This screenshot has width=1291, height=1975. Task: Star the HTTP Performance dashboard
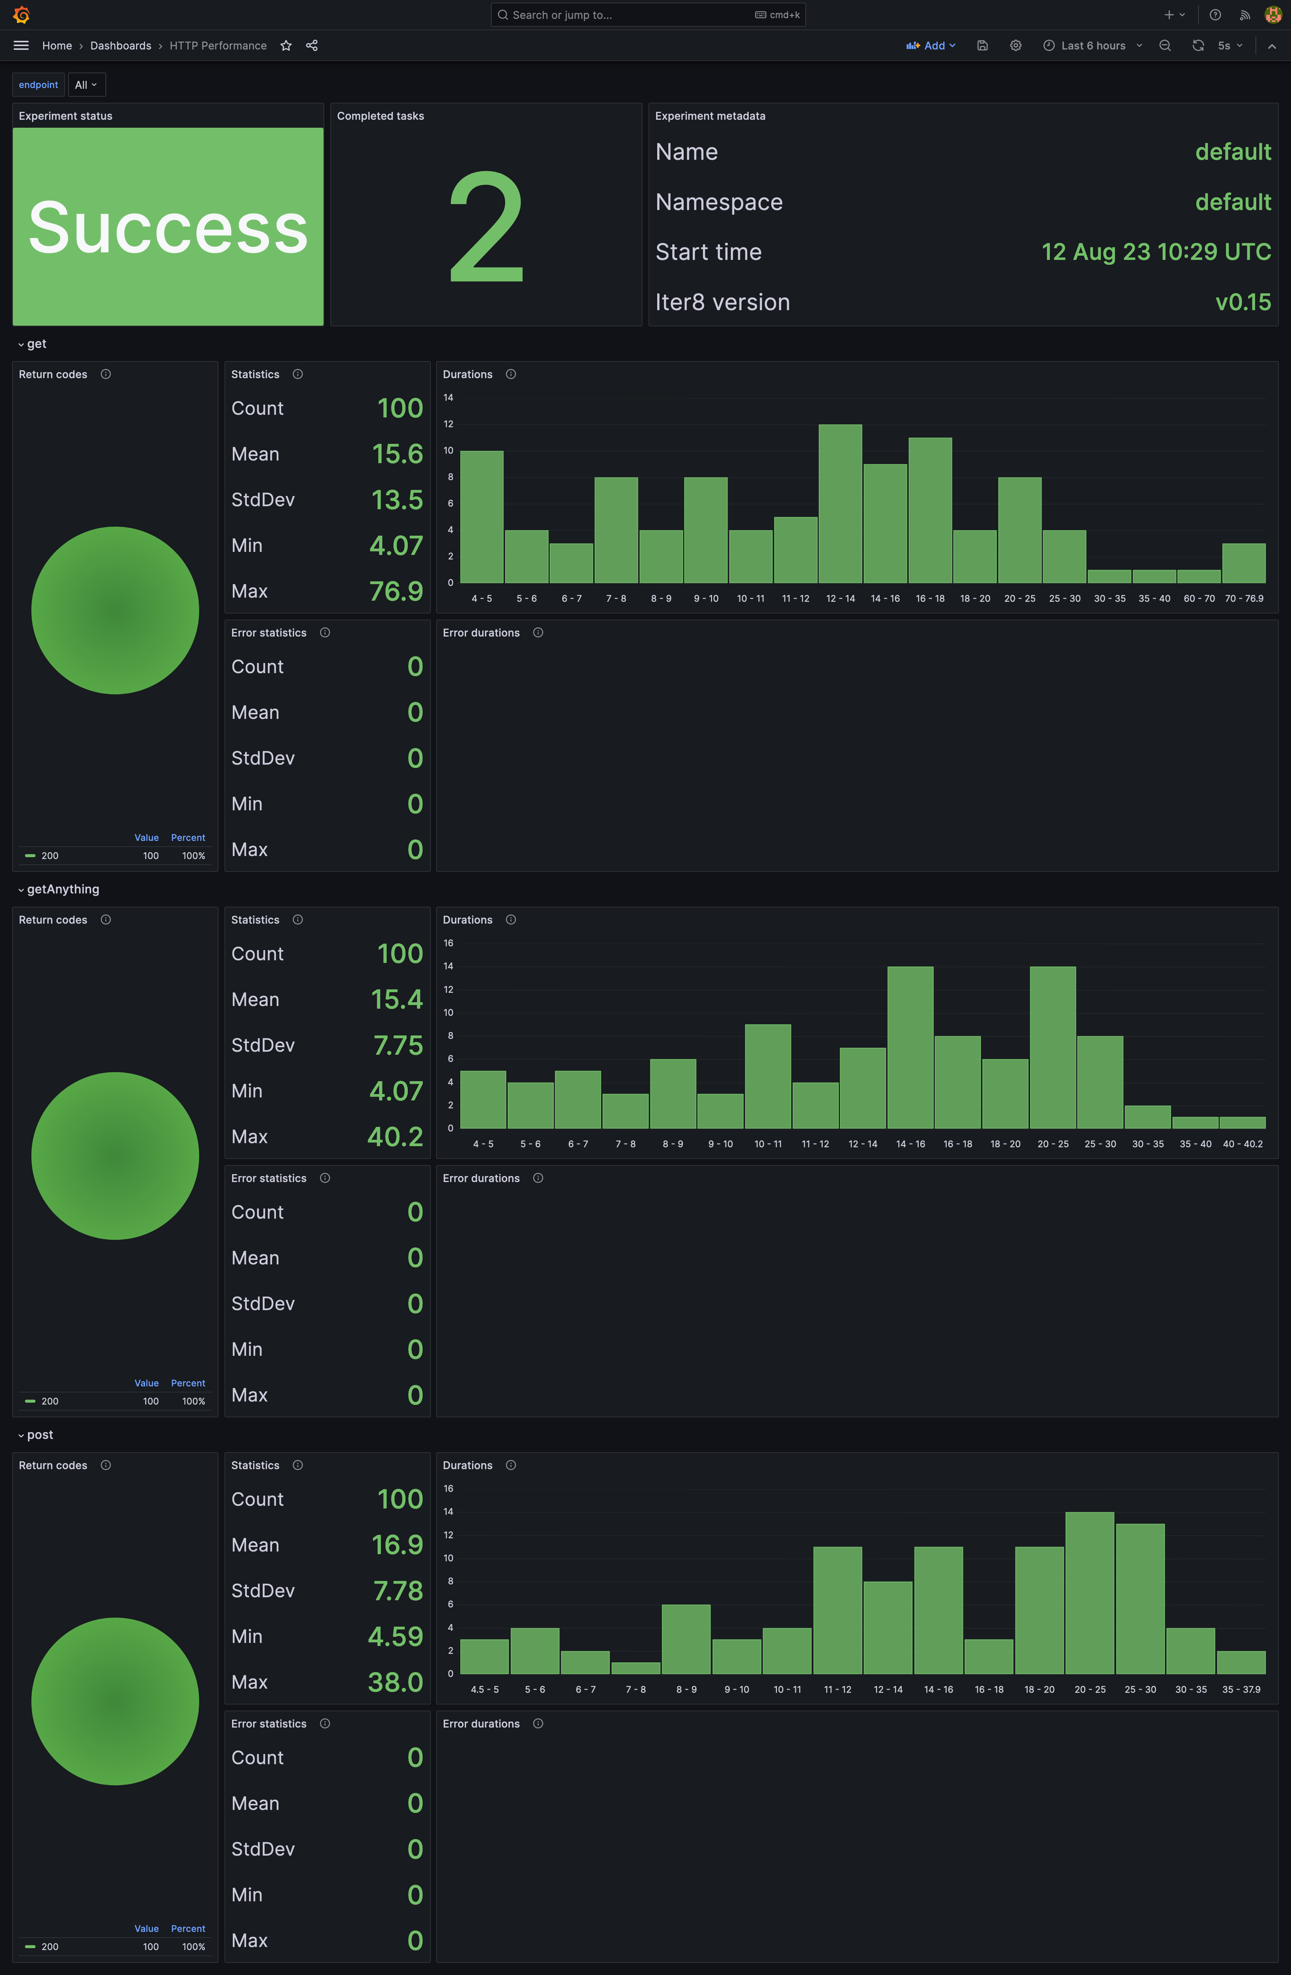[x=286, y=46]
